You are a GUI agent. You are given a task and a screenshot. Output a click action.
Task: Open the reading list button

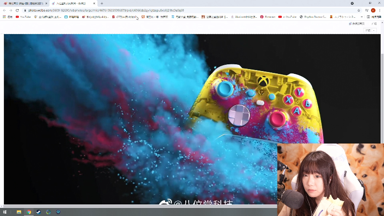[374, 17]
